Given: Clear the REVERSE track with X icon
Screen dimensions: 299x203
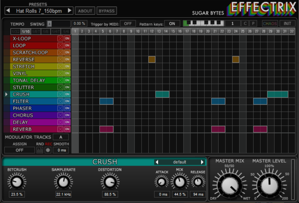Looking at the screenshot, I should coord(60,59).
